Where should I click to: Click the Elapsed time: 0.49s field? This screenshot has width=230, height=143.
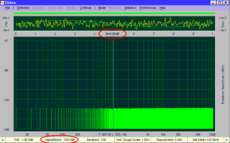pos(169,140)
